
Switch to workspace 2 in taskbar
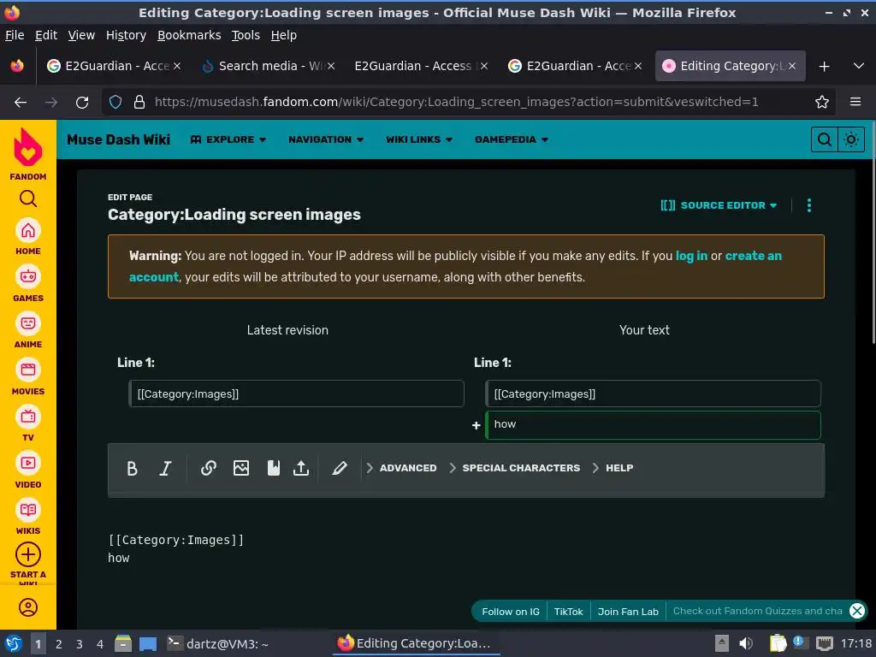pyautogui.click(x=59, y=644)
